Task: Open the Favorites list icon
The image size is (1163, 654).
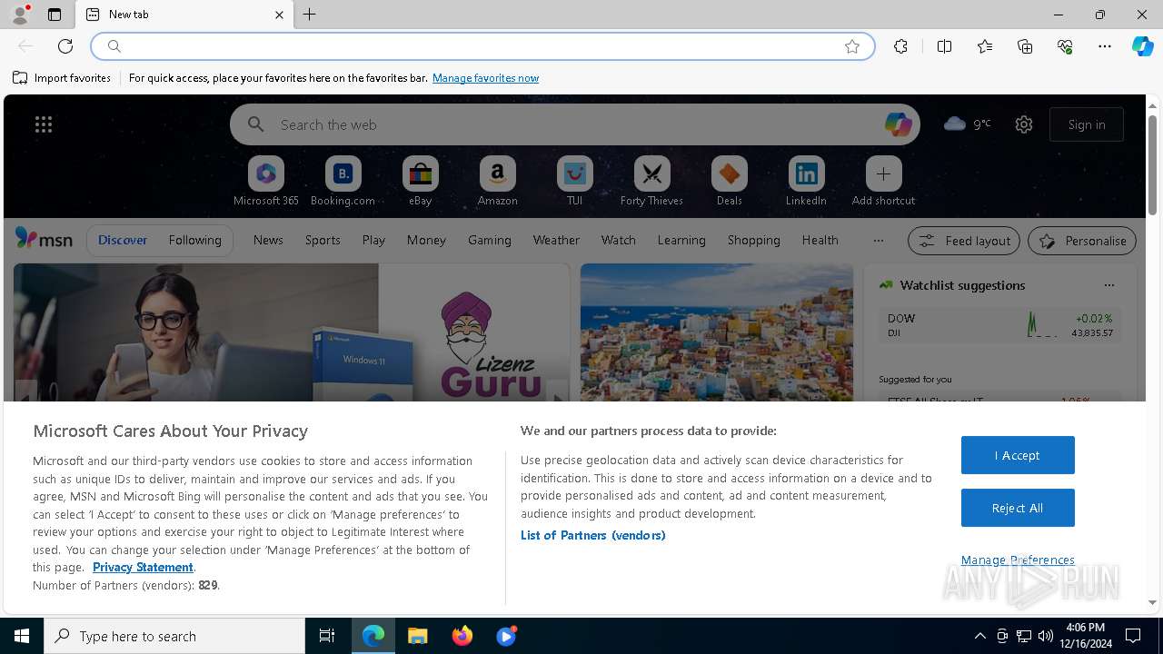Action: 985,46
